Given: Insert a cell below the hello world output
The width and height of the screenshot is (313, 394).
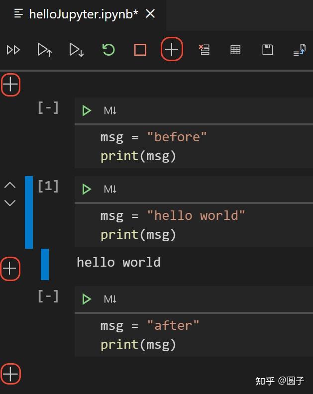Looking at the screenshot, I should (x=10, y=268).
